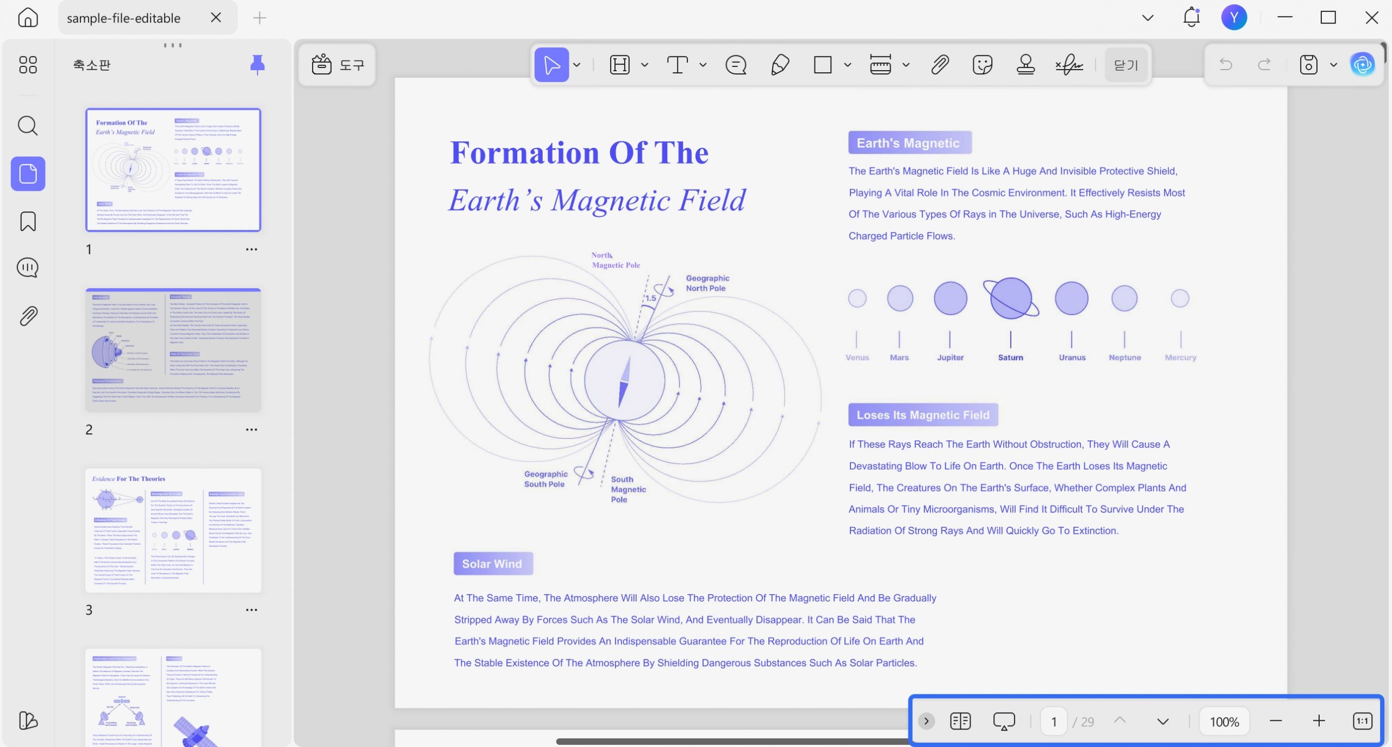This screenshot has height=747, width=1392.
Task: Open a new tab with plus
Action: (259, 18)
